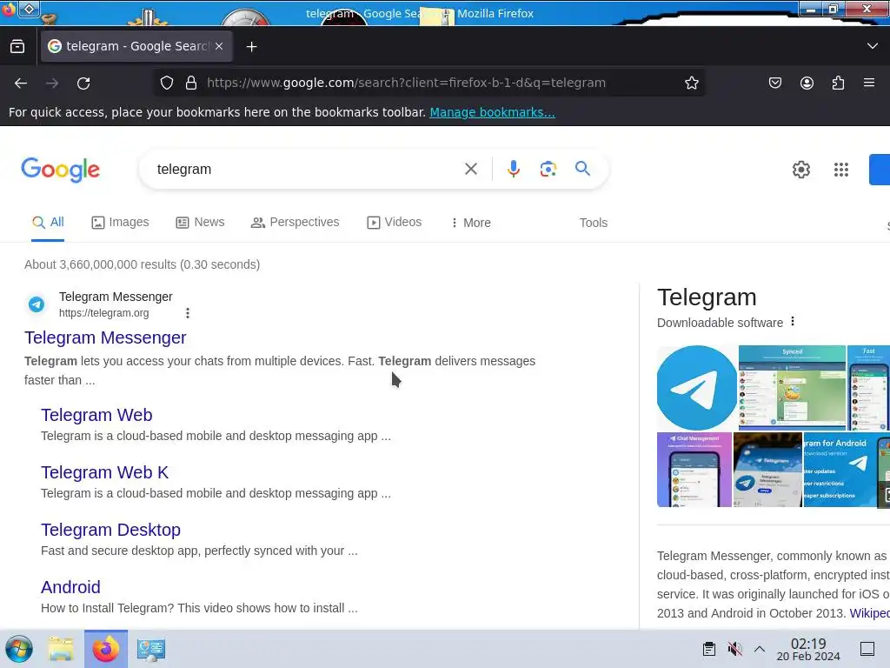Search by image with Google Lens
The image size is (890, 668).
coord(548,169)
